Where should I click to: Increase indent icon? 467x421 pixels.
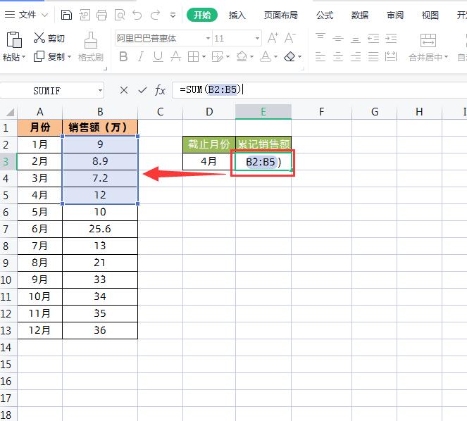coord(391,39)
